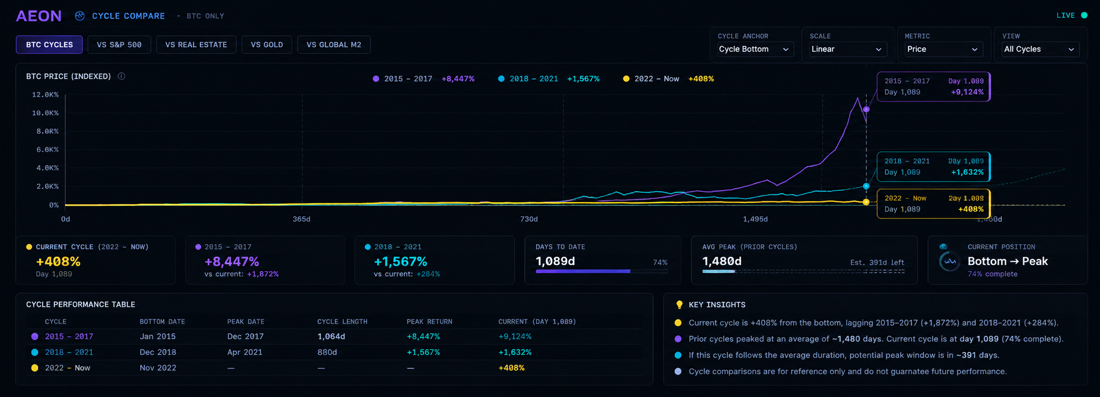This screenshot has height=397, width=1100.
Task: Click the Cycle Compare icon beside AEON
Action: point(80,16)
